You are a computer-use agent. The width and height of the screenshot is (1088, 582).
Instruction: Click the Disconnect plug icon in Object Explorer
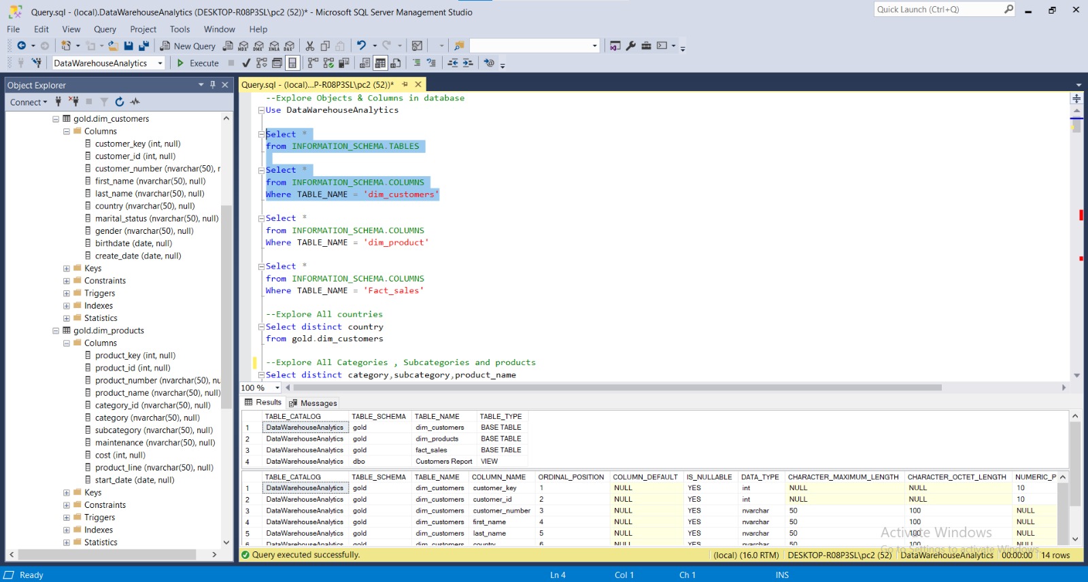pos(73,102)
